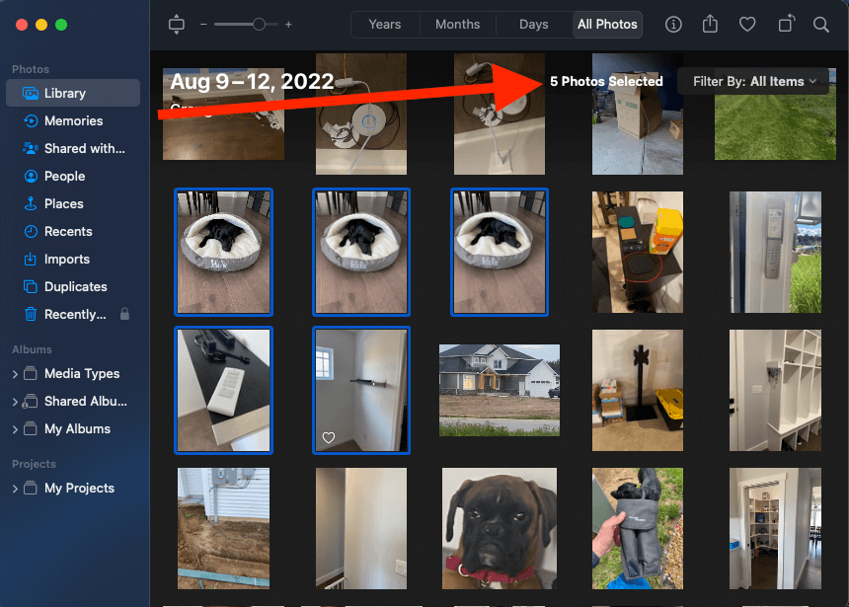This screenshot has height=607, width=849.
Task: Expand the Media Types album group
Action: coord(15,374)
